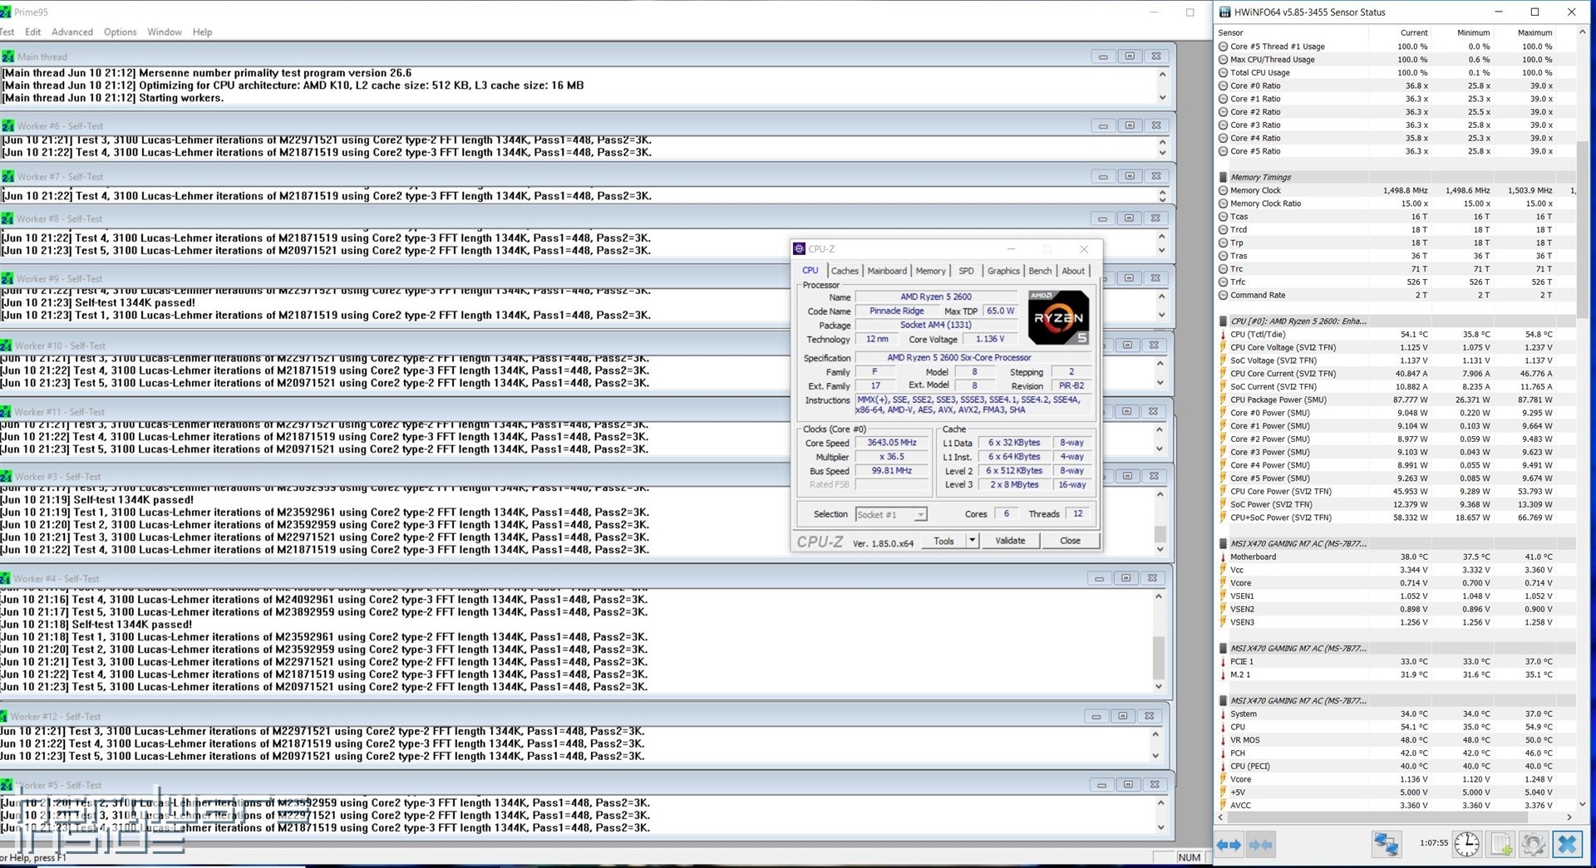This screenshot has width=1596, height=868.
Task: Open HWiNFO remote network monitors icon
Action: coord(1386,845)
